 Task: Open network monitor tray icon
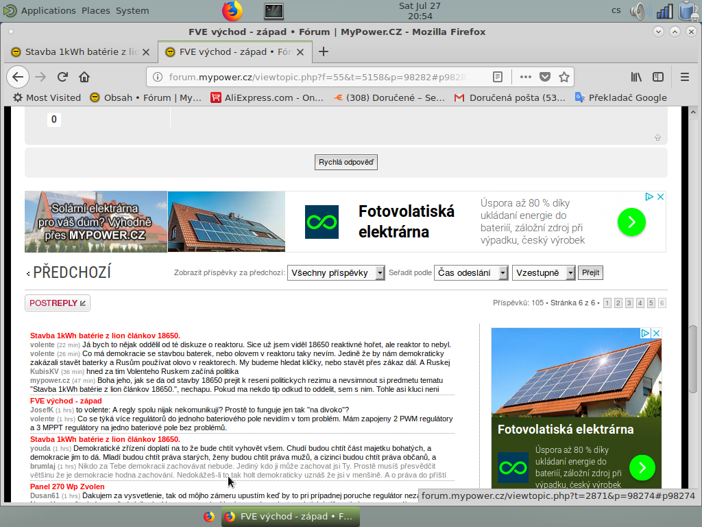(664, 11)
